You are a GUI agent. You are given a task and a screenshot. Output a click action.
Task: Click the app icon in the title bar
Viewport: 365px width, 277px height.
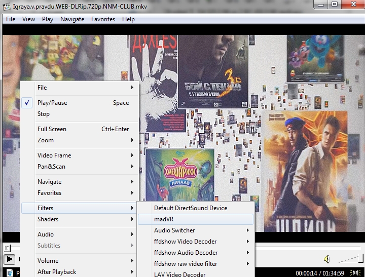(x=7, y=5)
